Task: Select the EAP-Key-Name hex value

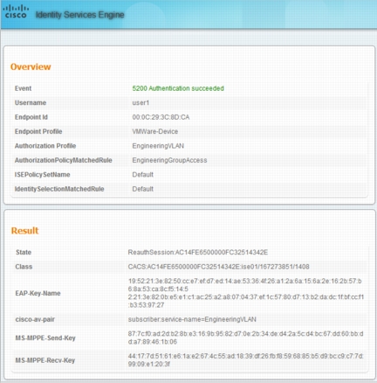Action: pos(246,293)
